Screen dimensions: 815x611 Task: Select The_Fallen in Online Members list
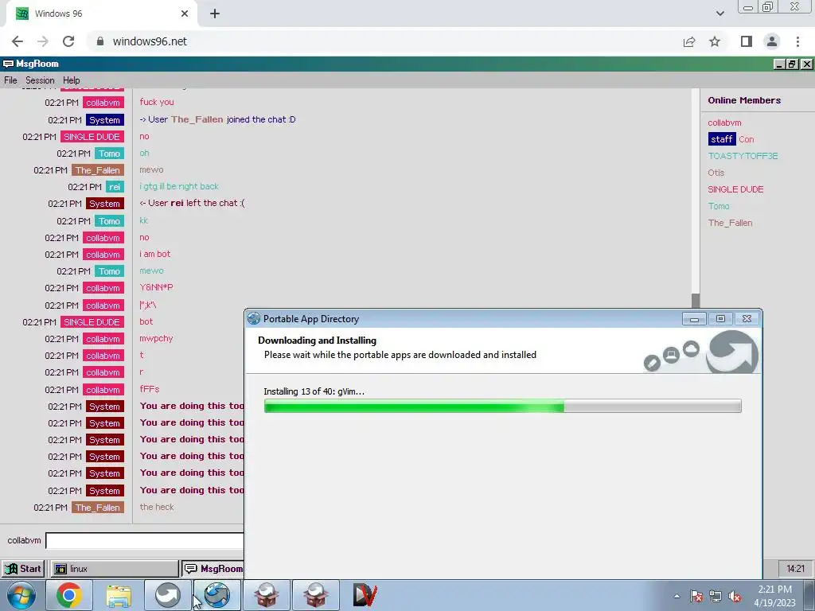(x=730, y=223)
